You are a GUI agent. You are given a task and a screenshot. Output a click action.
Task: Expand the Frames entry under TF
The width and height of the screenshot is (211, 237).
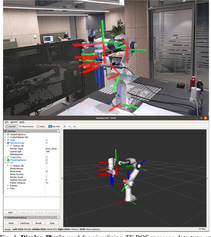(8, 186)
